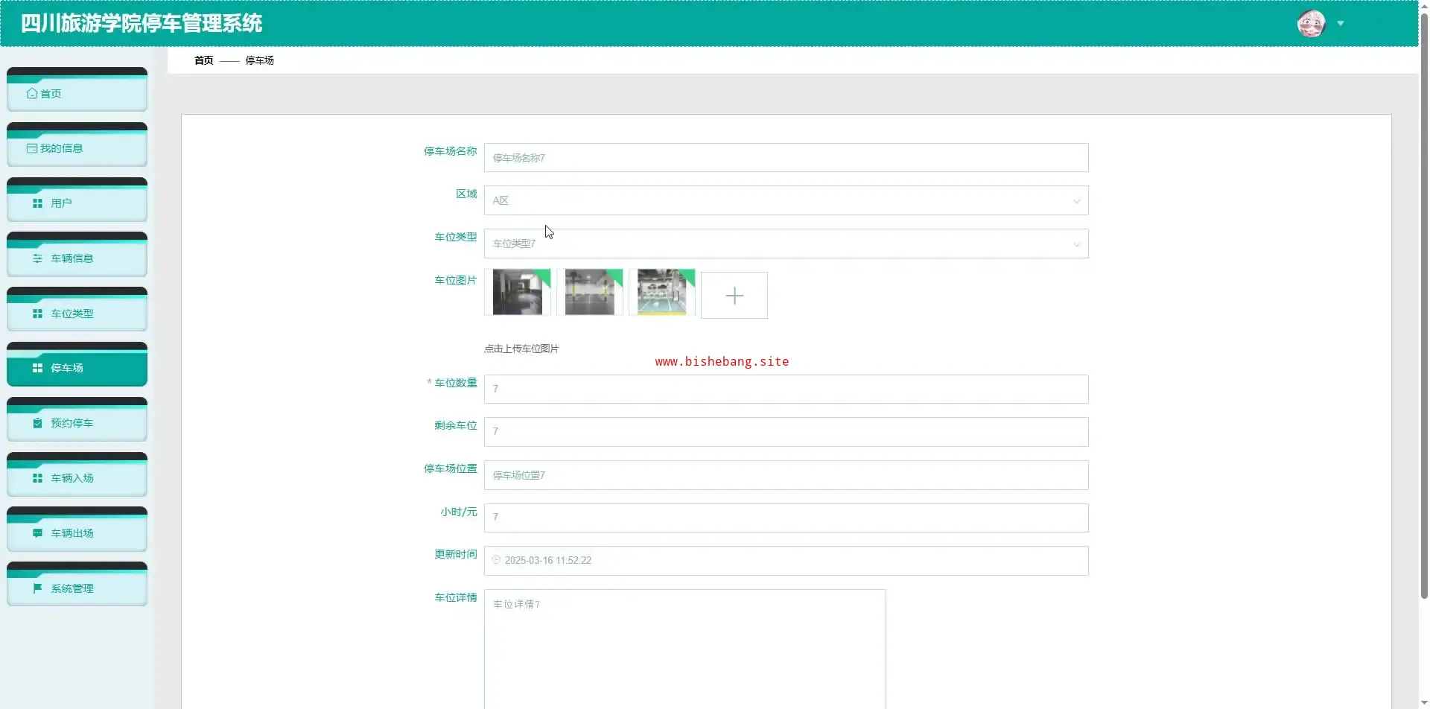Go to 用户 menu item
This screenshot has width=1430, height=709.
coord(77,200)
